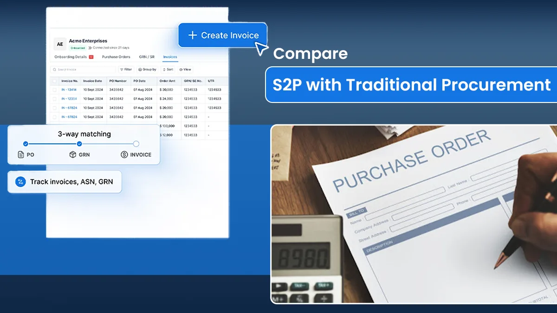
Task: Select the PO document icon in 3-way matching
Action: [x=20, y=155]
